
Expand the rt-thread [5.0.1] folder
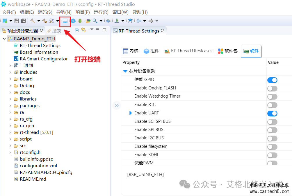click(x=10, y=132)
